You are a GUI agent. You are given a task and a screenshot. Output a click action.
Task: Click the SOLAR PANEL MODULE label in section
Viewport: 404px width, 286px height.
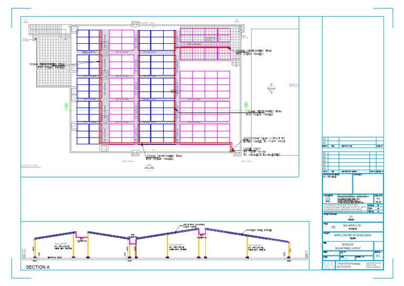[260, 230]
